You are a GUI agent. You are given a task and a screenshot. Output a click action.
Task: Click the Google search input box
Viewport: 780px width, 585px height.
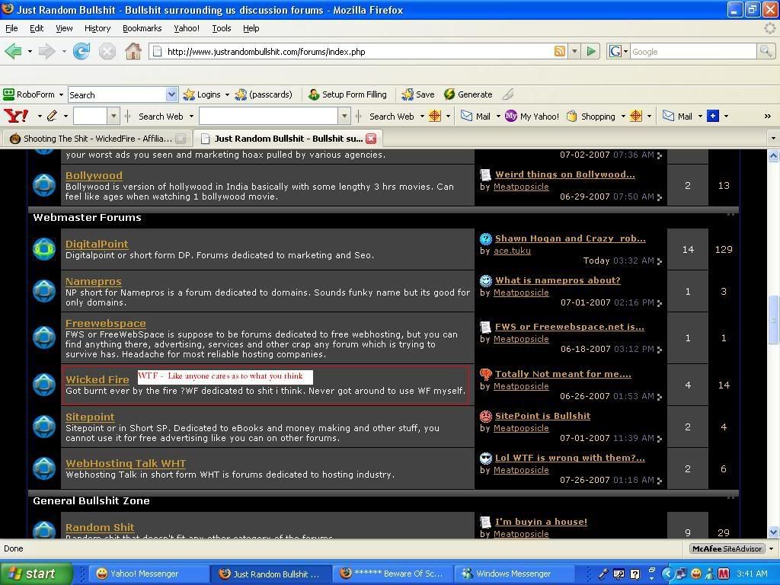[693, 51]
